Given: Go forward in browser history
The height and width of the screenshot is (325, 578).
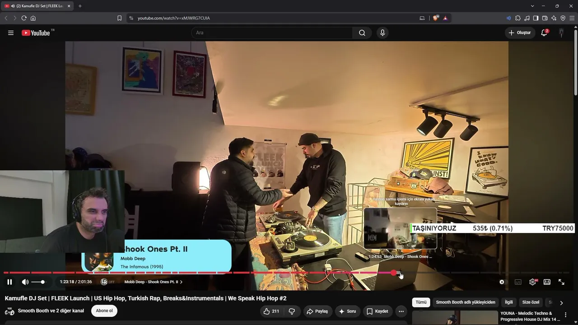Looking at the screenshot, I should [15, 18].
